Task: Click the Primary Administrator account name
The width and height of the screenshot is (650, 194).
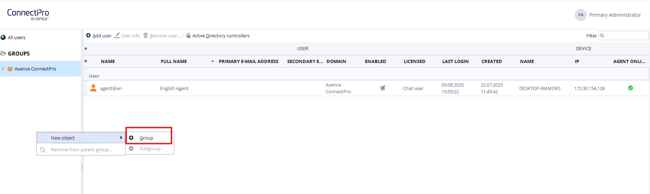Action: point(615,15)
